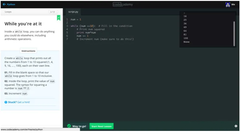Image resolution: width=241 pixels, height=134 pixels.
Task: Click the question mark hint icon
Action: 6,102
